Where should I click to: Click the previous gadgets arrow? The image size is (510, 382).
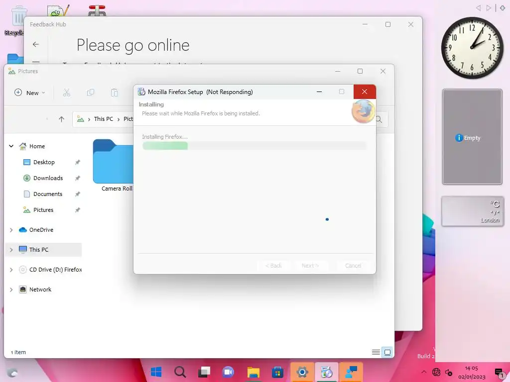(478, 8)
